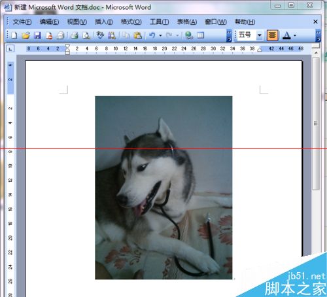Expand the Formatting toolbar options chevron
The height and width of the screenshot is (297, 327).
(x=318, y=36)
